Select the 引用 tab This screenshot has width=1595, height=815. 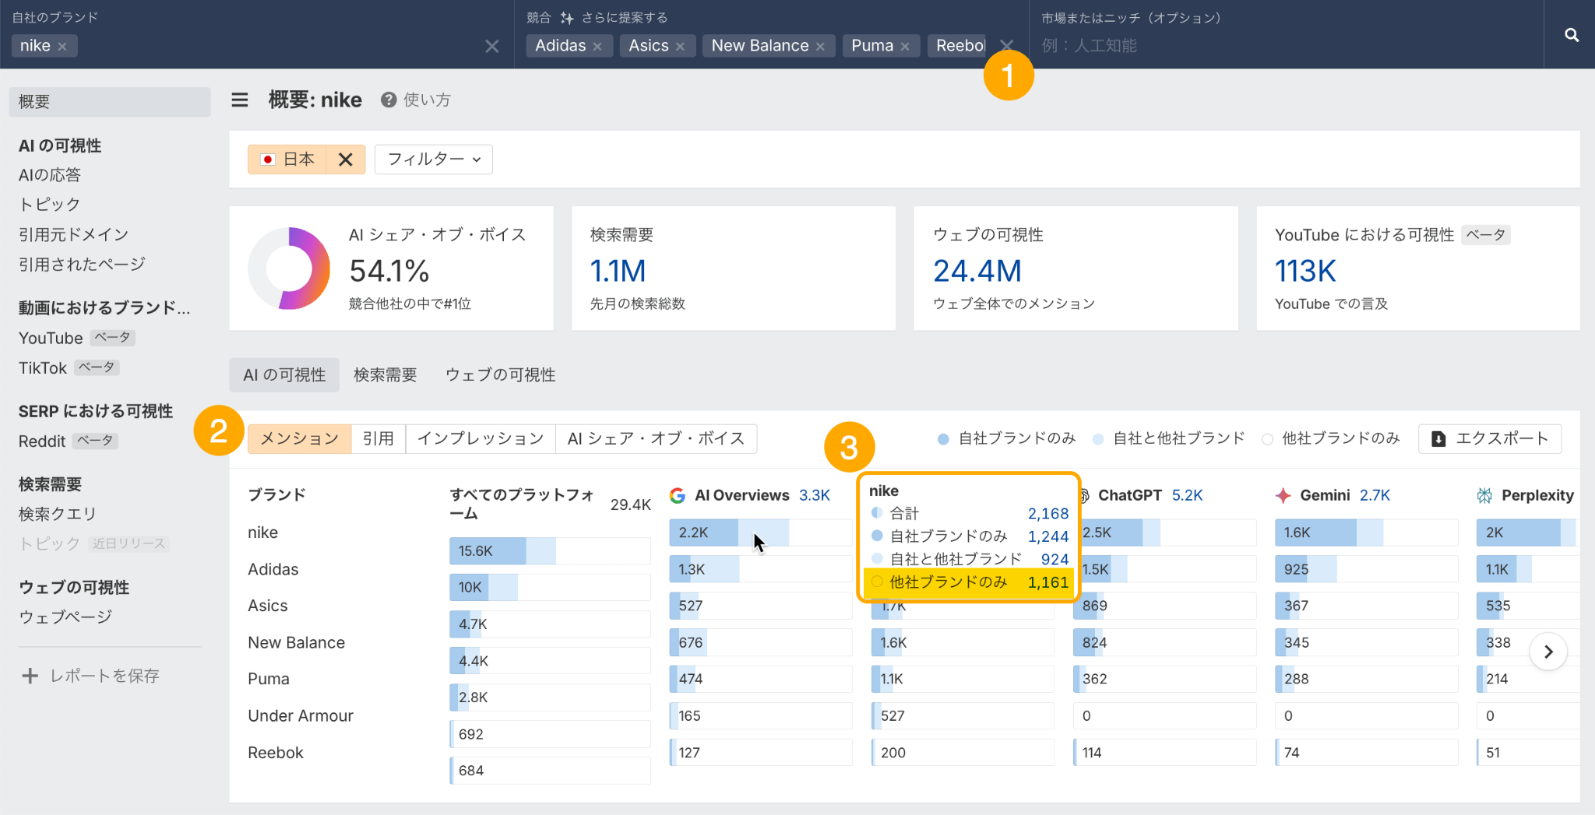coord(379,439)
